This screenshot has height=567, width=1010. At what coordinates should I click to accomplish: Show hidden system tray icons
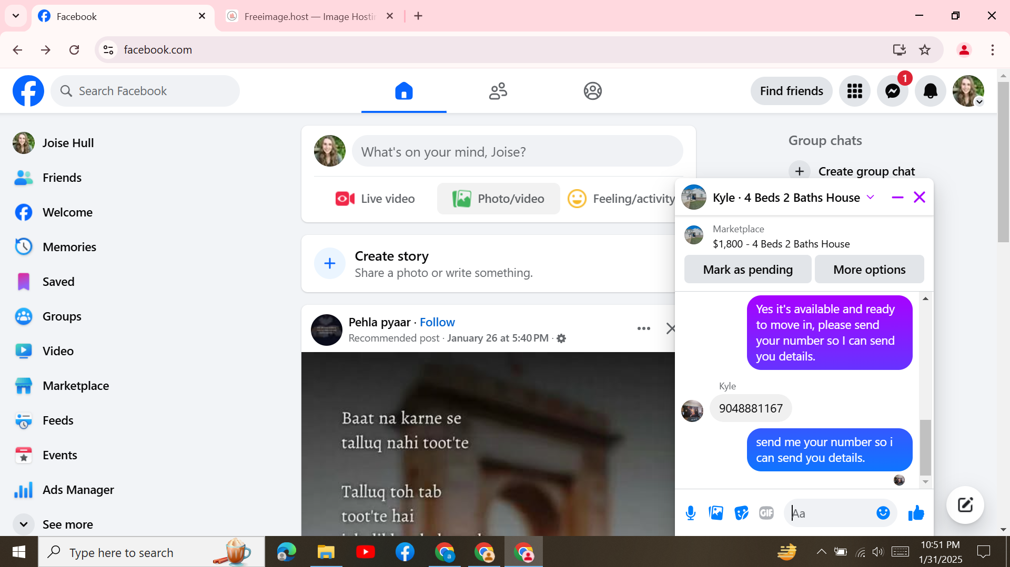click(x=821, y=552)
